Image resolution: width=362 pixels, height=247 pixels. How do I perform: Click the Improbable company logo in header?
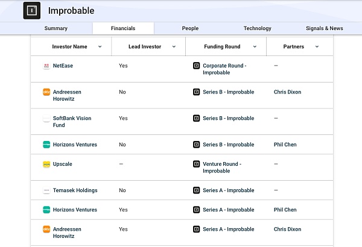click(x=32, y=11)
